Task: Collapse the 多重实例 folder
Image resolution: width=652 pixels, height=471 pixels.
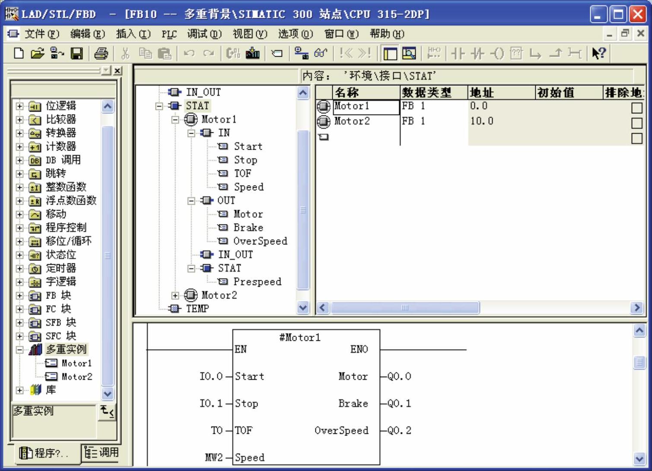Action: click(x=19, y=349)
